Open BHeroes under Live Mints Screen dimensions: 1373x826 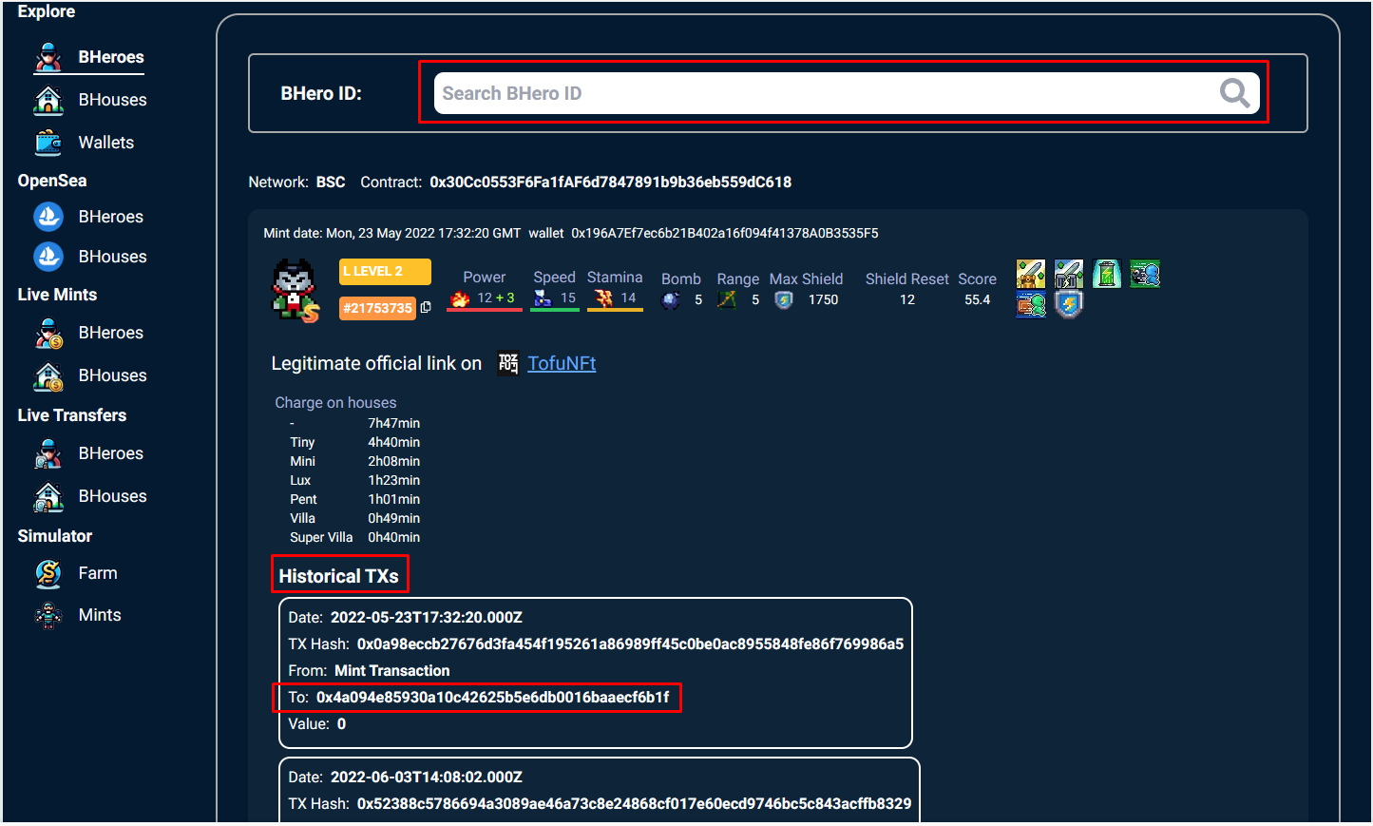(x=110, y=333)
